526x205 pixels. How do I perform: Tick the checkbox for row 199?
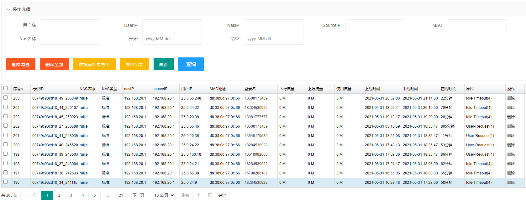(x=6, y=154)
